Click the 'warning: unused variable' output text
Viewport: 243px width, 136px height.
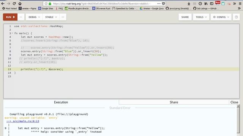(x=32, y=118)
